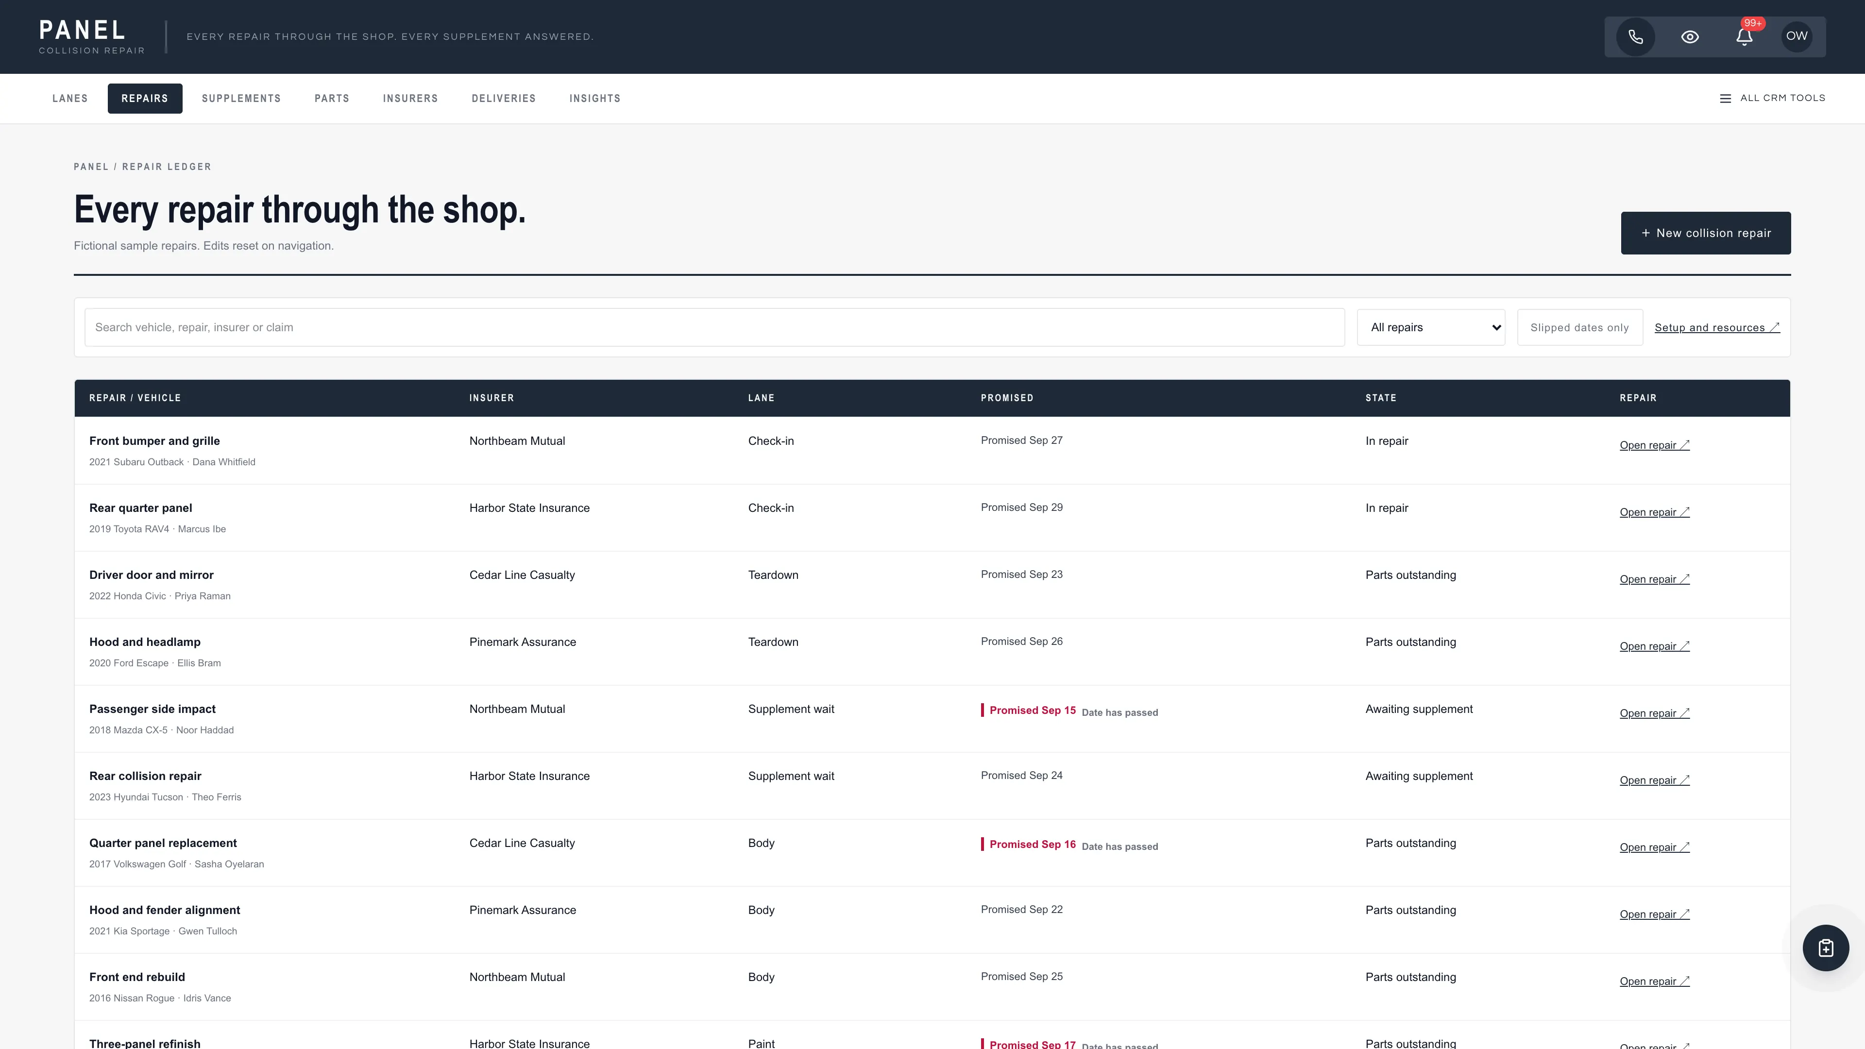Expand the All repairs dropdown
The image size is (1865, 1049).
pos(1431,328)
